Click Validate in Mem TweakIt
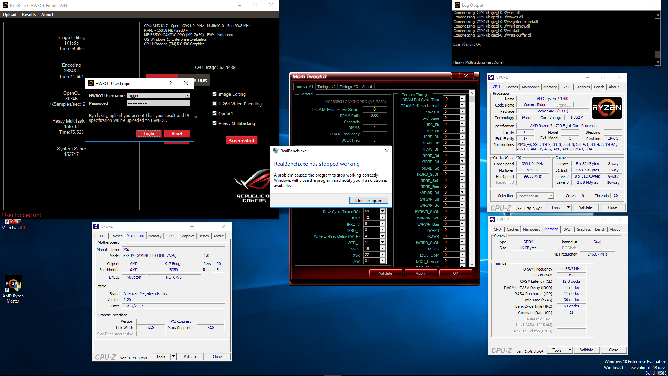This screenshot has height=376, width=668. [x=385, y=273]
